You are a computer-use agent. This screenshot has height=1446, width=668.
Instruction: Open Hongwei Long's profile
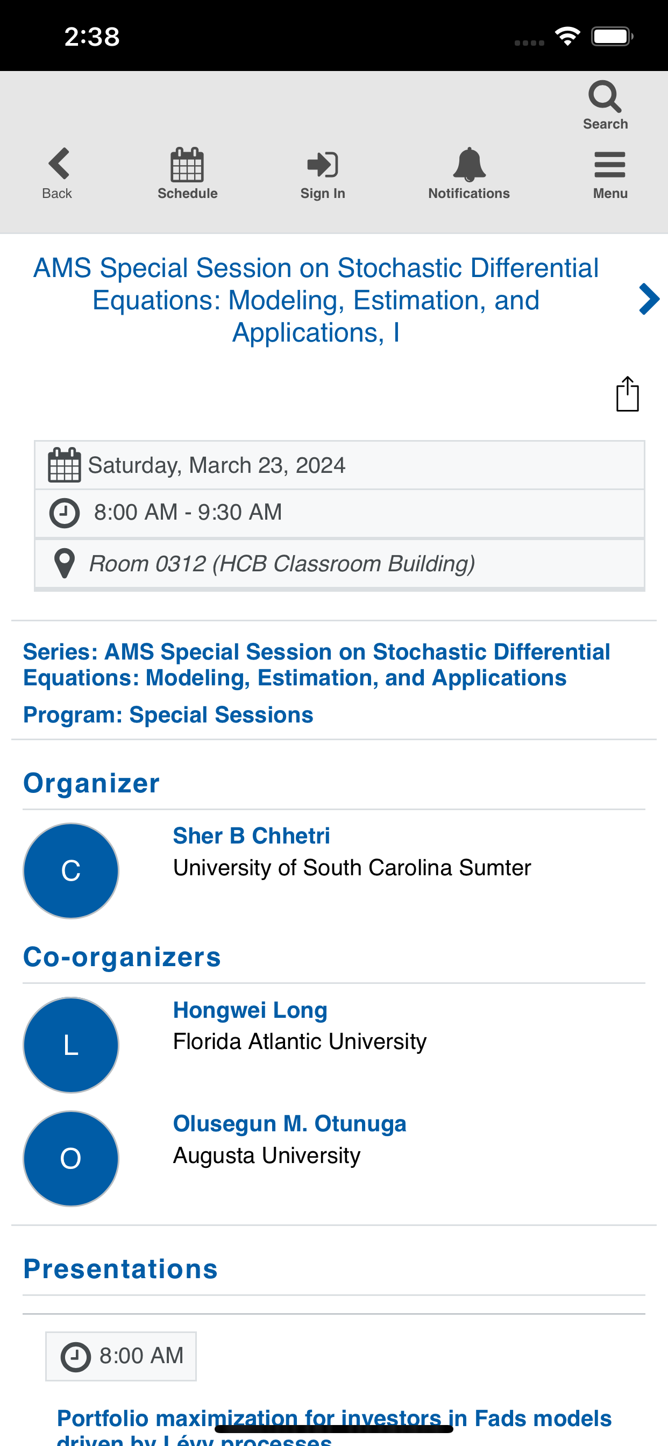coord(250,1010)
